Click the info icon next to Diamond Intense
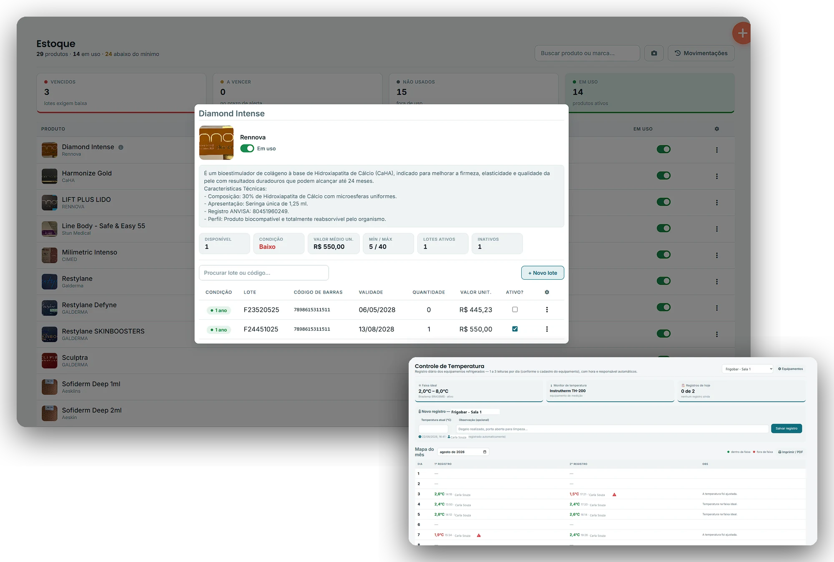Screen dimensions: 834x562 [121, 147]
